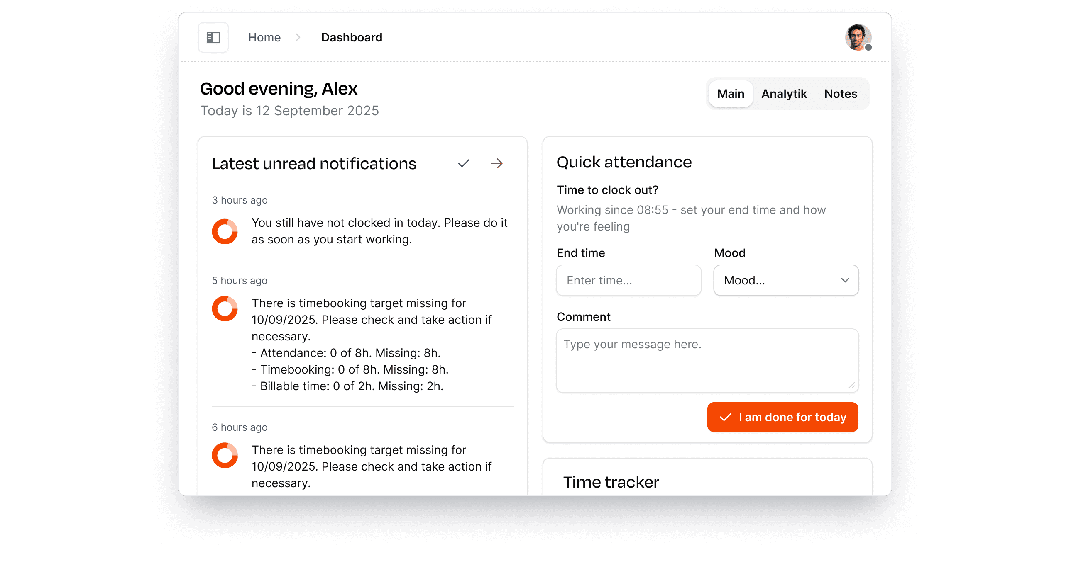Go to Home breadcrumb link

click(x=264, y=37)
